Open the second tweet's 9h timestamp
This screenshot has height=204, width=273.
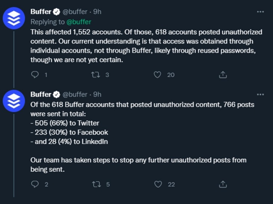97,95
